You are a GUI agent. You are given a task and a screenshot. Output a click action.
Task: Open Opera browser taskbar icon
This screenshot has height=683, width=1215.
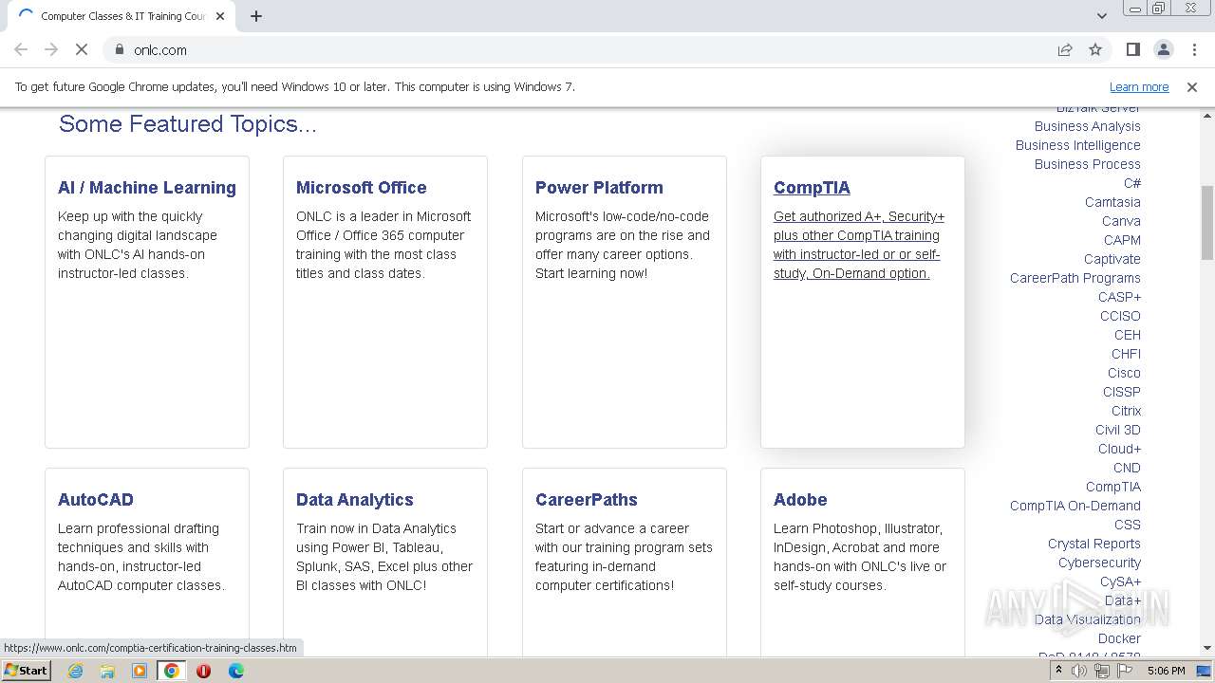203,671
